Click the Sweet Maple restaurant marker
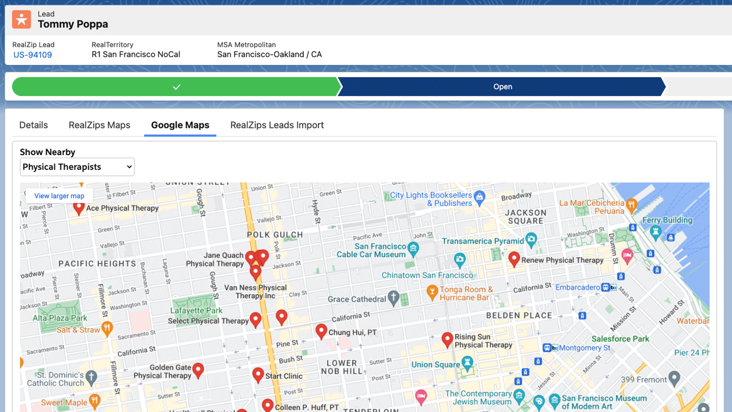The height and width of the screenshot is (412, 732). pos(95,401)
